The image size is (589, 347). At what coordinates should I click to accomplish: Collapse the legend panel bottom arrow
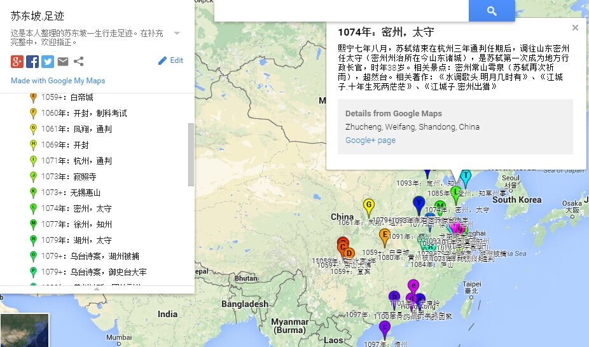click(x=97, y=289)
